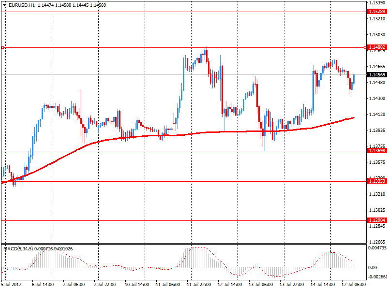This screenshot has width=387, height=290.
Task: Click the EURUSD,H1 chart title text
Action: pos(22,5)
